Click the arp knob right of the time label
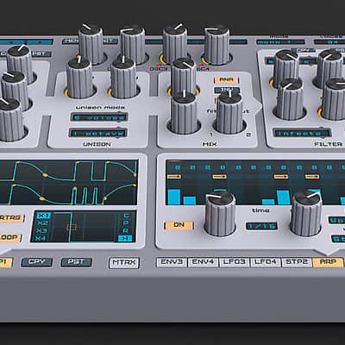 tap(306, 213)
